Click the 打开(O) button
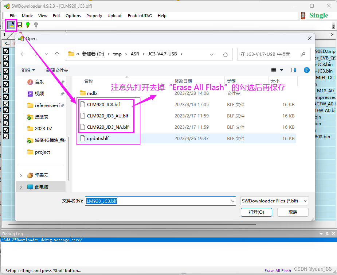This screenshot has width=337, height=275. point(256,212)
